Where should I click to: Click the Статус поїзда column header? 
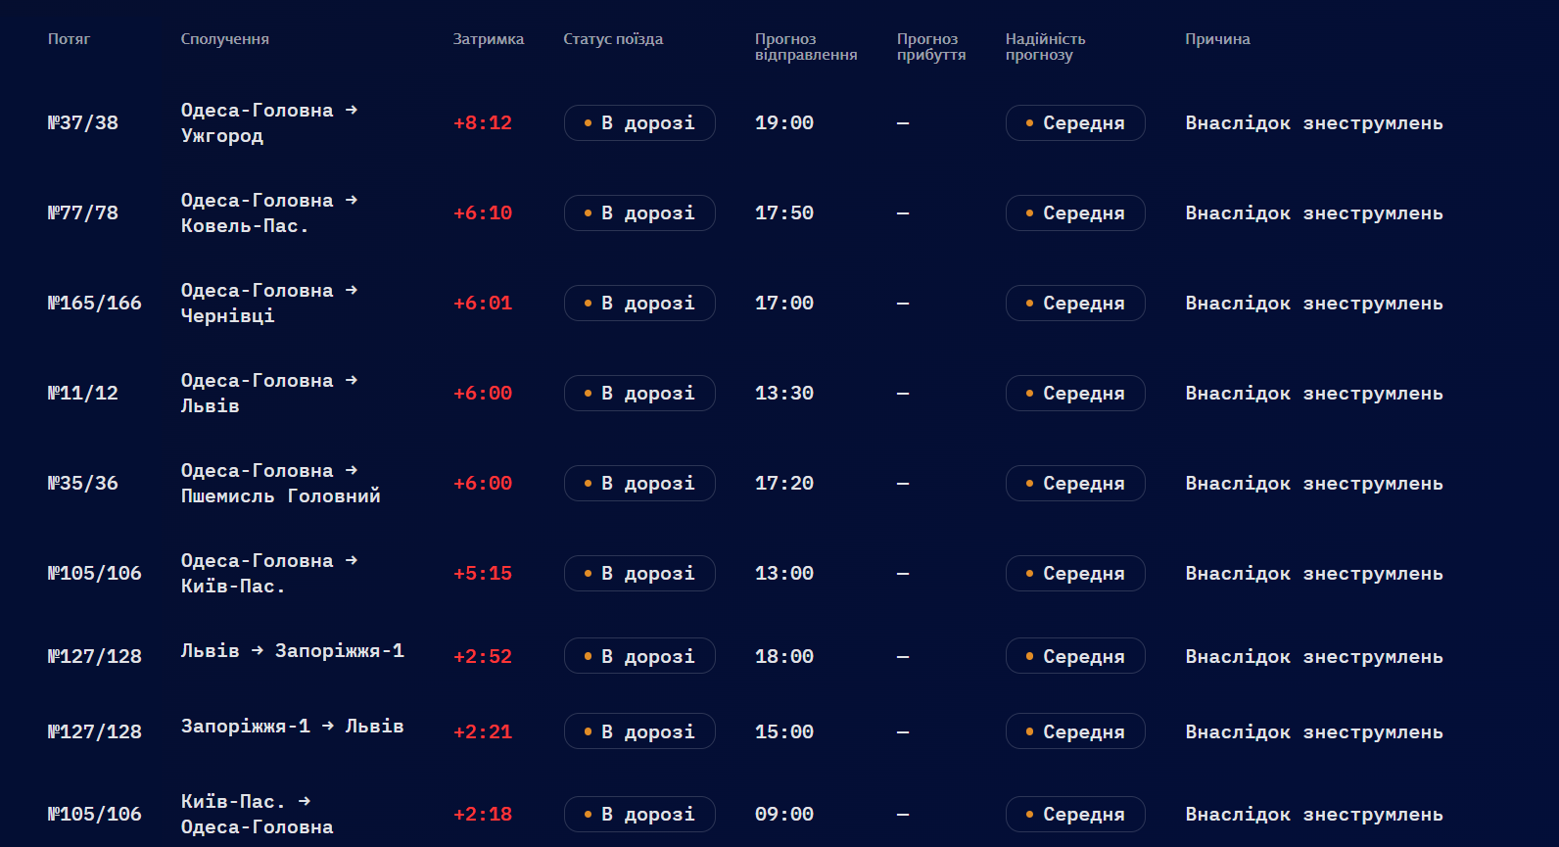point(613,39)
